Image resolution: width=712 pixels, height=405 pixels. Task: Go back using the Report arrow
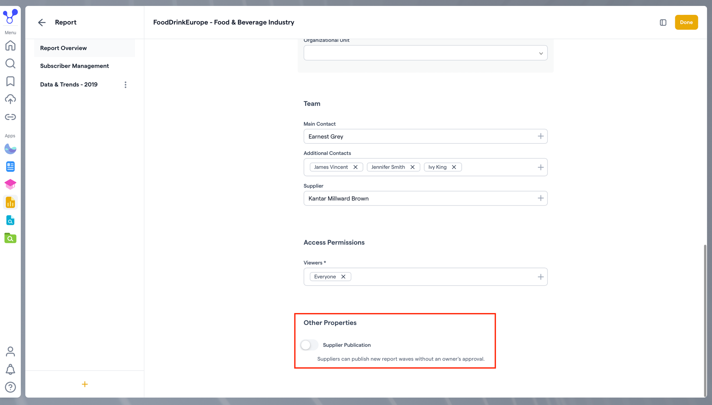pos(42,23)
